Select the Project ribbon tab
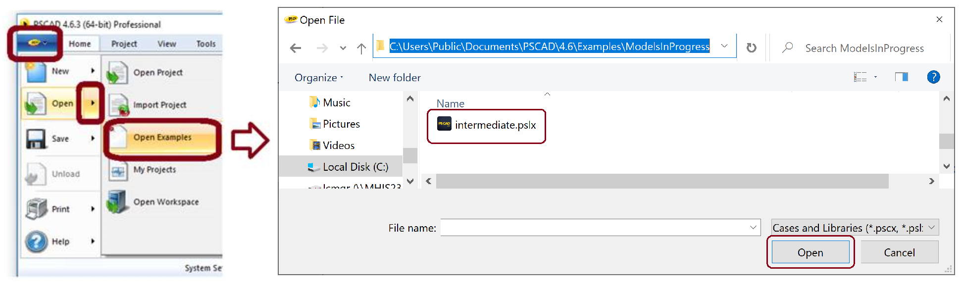Screen dimensions: 962x290 124,44
